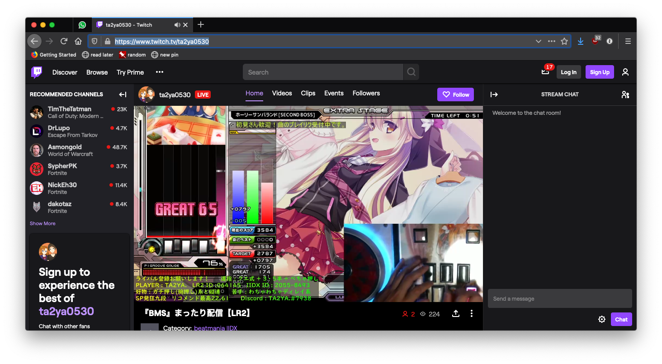662x364 pixels.
Task: Click TimTheTatman channel avatar
Action: (x=37, y=112)
